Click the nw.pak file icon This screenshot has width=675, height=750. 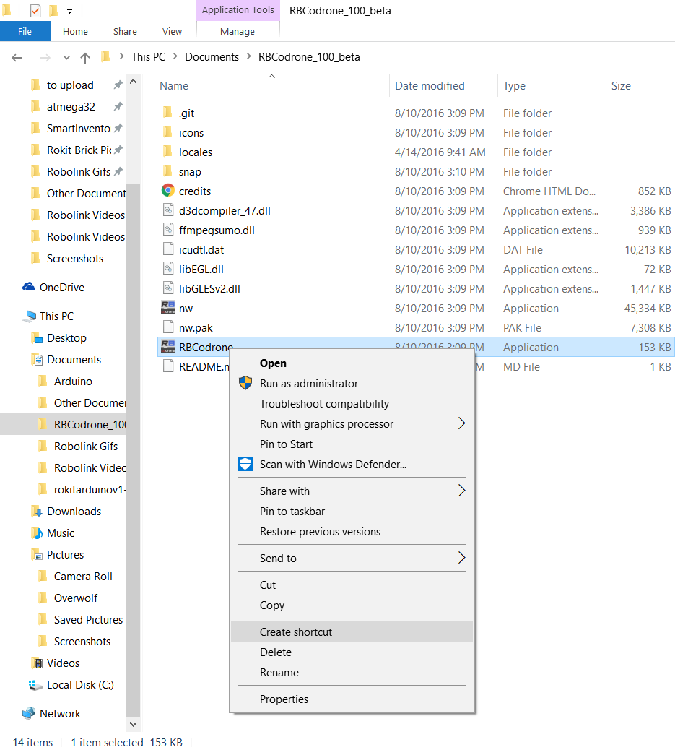tap(167, 327)
